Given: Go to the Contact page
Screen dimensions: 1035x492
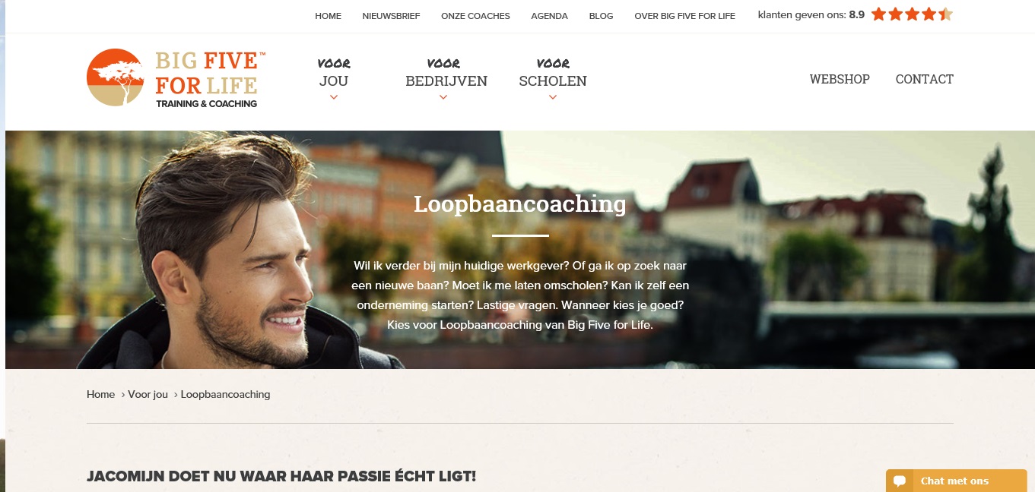Looking at the screenshot, I should (924, 79).
